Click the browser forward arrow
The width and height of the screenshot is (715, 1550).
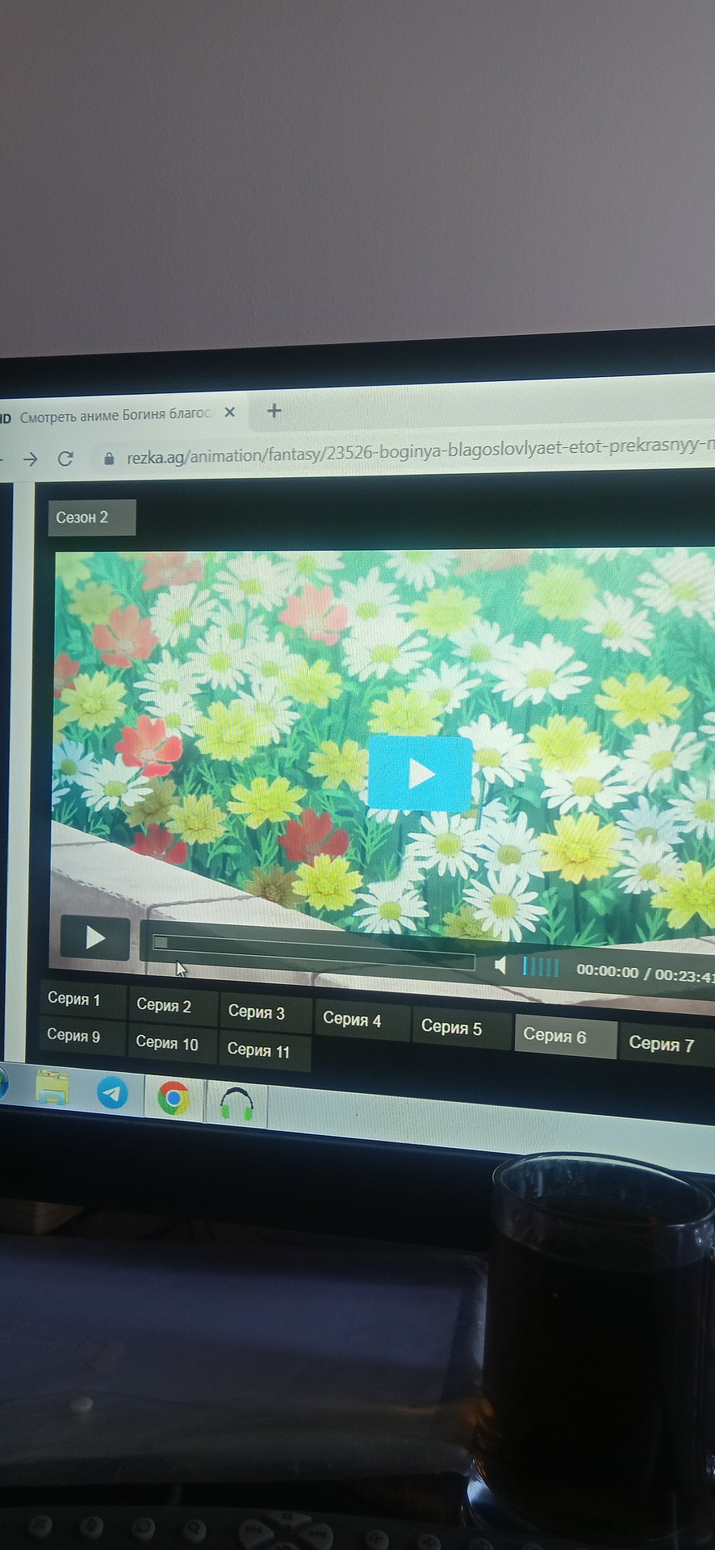click(x=30, y=459)
